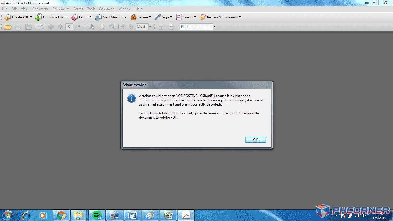Click OK in the Adobe Acrobat dialog
The height and width of the screenshot is (221, 393).
[x=255, y=140]
